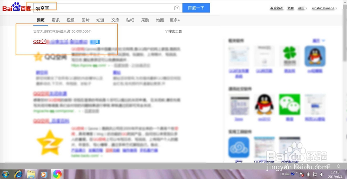The width and height of the screenshot is (347, 179).
Task: Click the battery tray icon
Action: pos(308,174)
